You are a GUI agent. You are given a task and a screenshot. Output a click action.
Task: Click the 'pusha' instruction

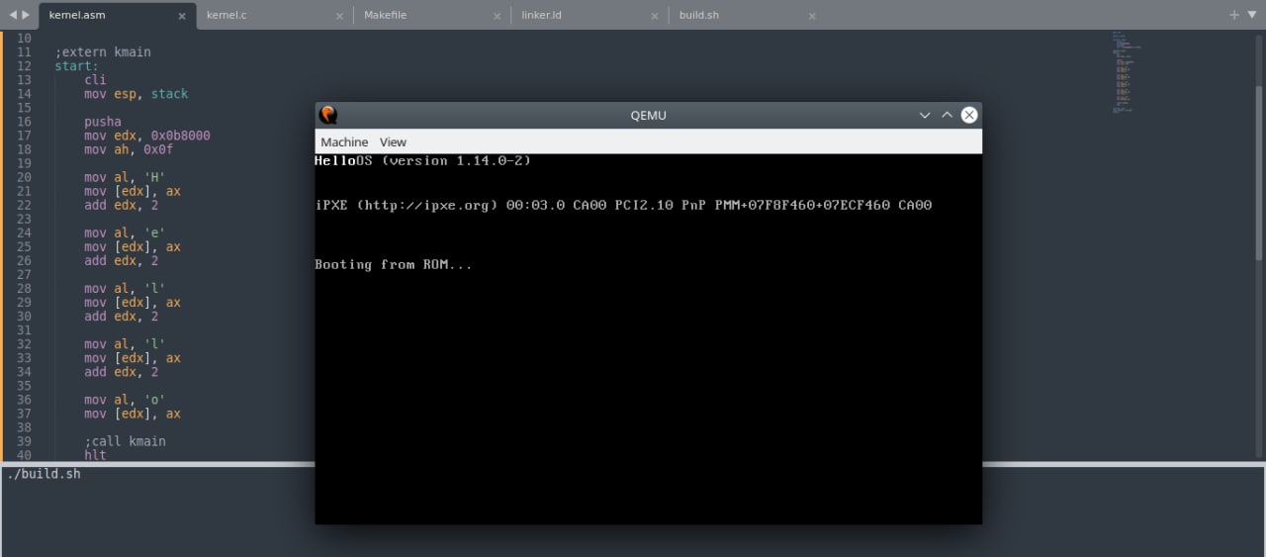click(x=103, y=122)
